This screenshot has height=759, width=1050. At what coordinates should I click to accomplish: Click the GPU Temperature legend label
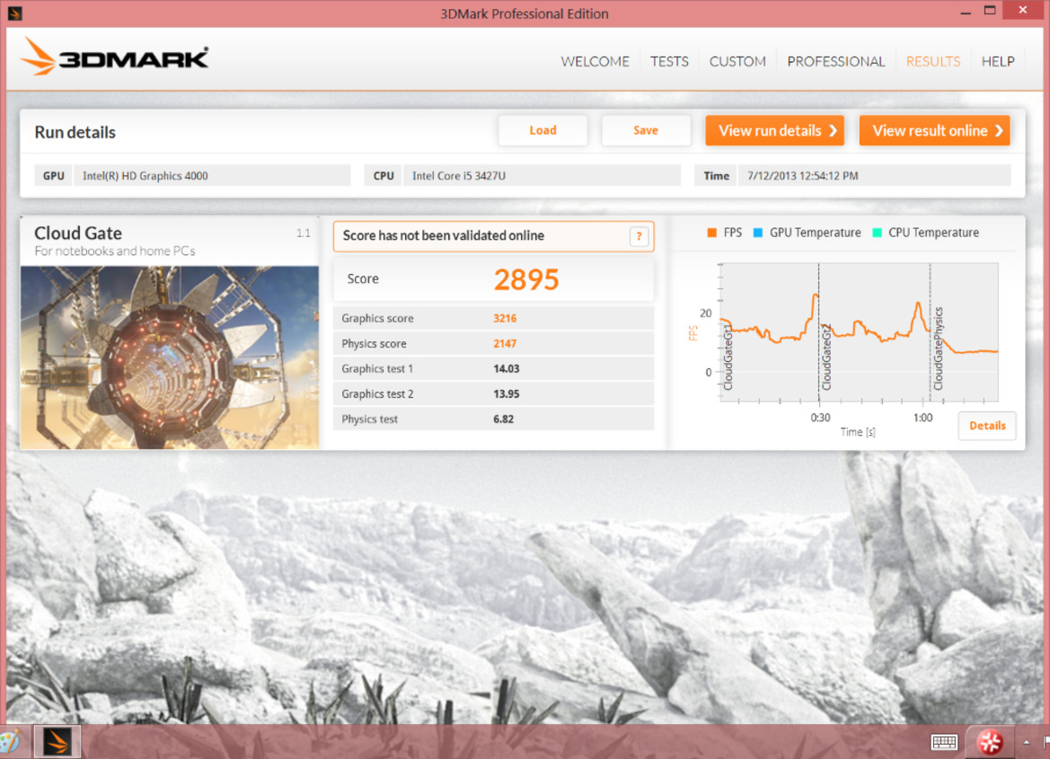coord(815,233)
